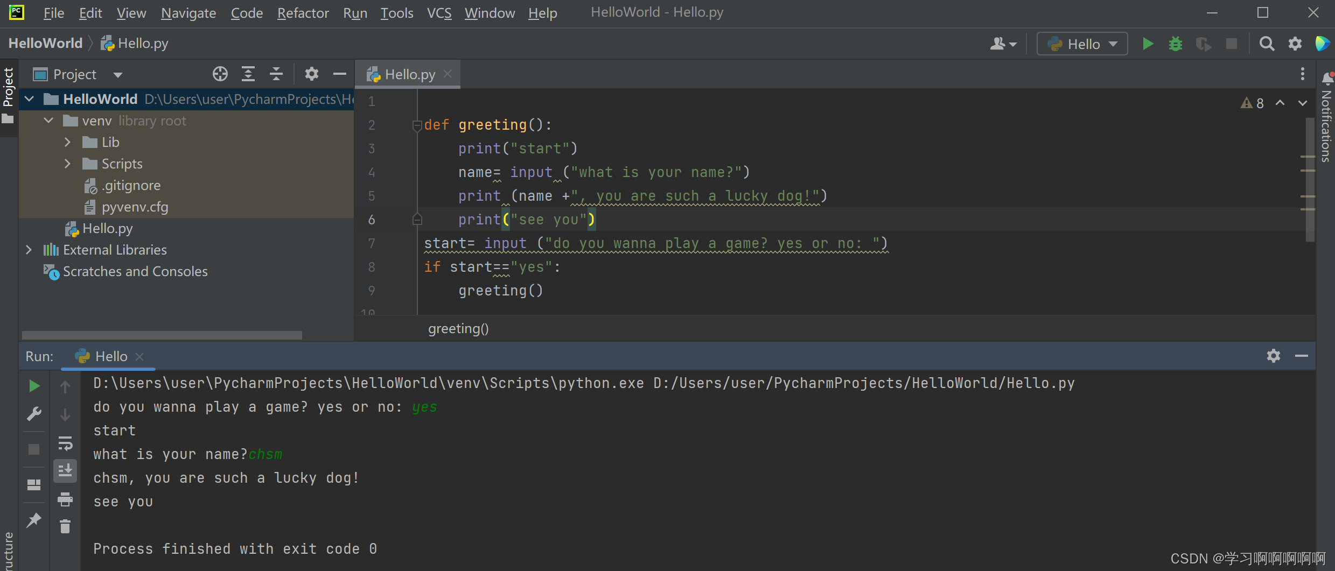Image resolution: width=1335 pixels, height=571 pixels.
Task: Collapse all in Project panel
Action: pyautogui.click(x=276, y=74)
